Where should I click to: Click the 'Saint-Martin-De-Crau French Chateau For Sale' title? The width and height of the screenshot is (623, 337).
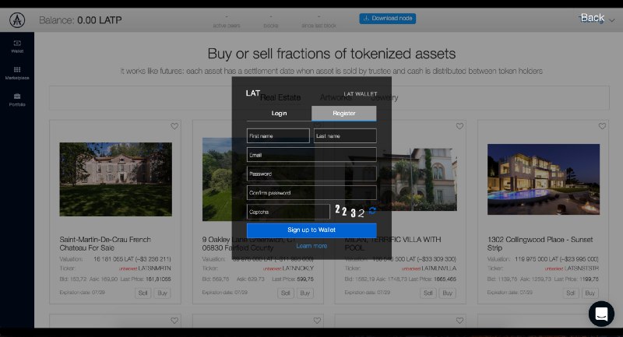tap(105, 244)
